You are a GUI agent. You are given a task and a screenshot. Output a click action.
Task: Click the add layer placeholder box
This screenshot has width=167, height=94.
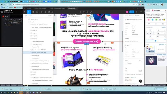click(x=161, y=49)
